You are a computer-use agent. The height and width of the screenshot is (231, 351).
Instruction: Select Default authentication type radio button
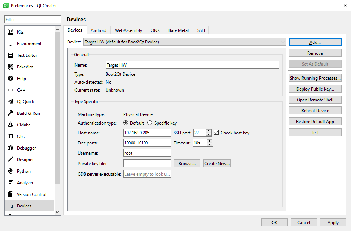coord(126,123)
